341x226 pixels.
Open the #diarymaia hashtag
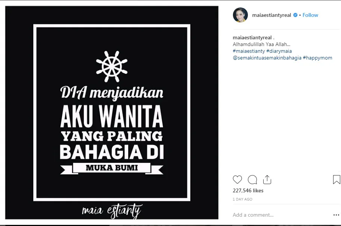[279, 51]
